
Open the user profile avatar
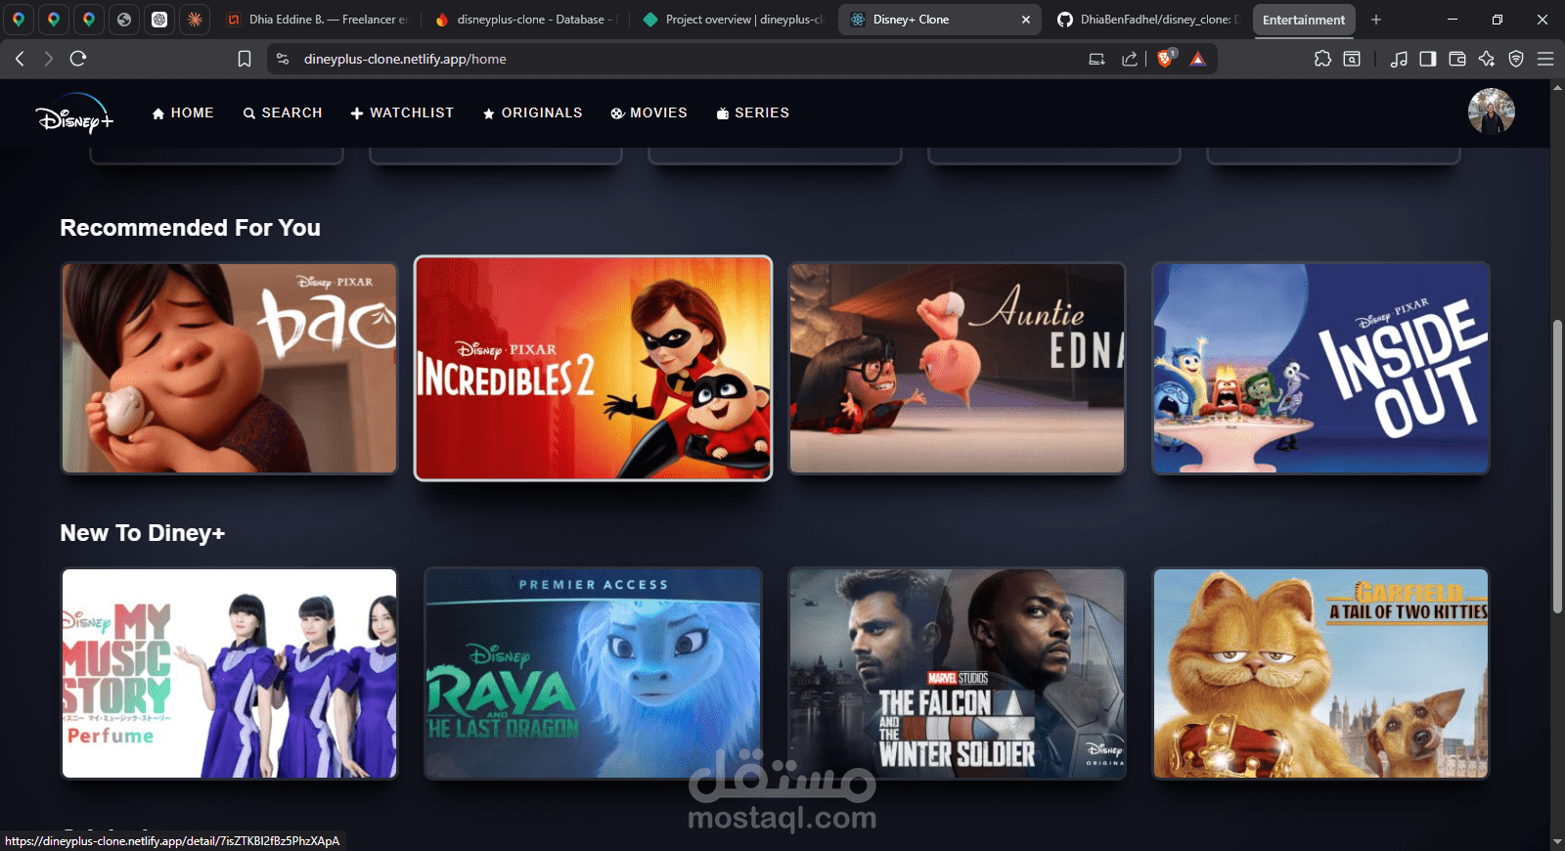click(x=1491, y=112)
